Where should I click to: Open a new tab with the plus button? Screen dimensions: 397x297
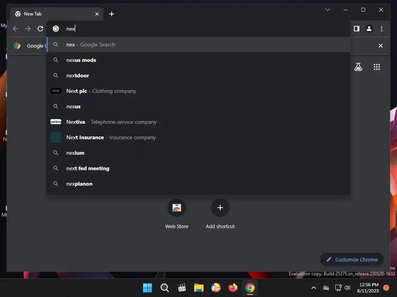tap(111, 14)
